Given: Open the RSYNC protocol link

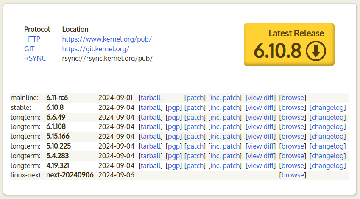Looking at the screenshot, I should (35, 59).
